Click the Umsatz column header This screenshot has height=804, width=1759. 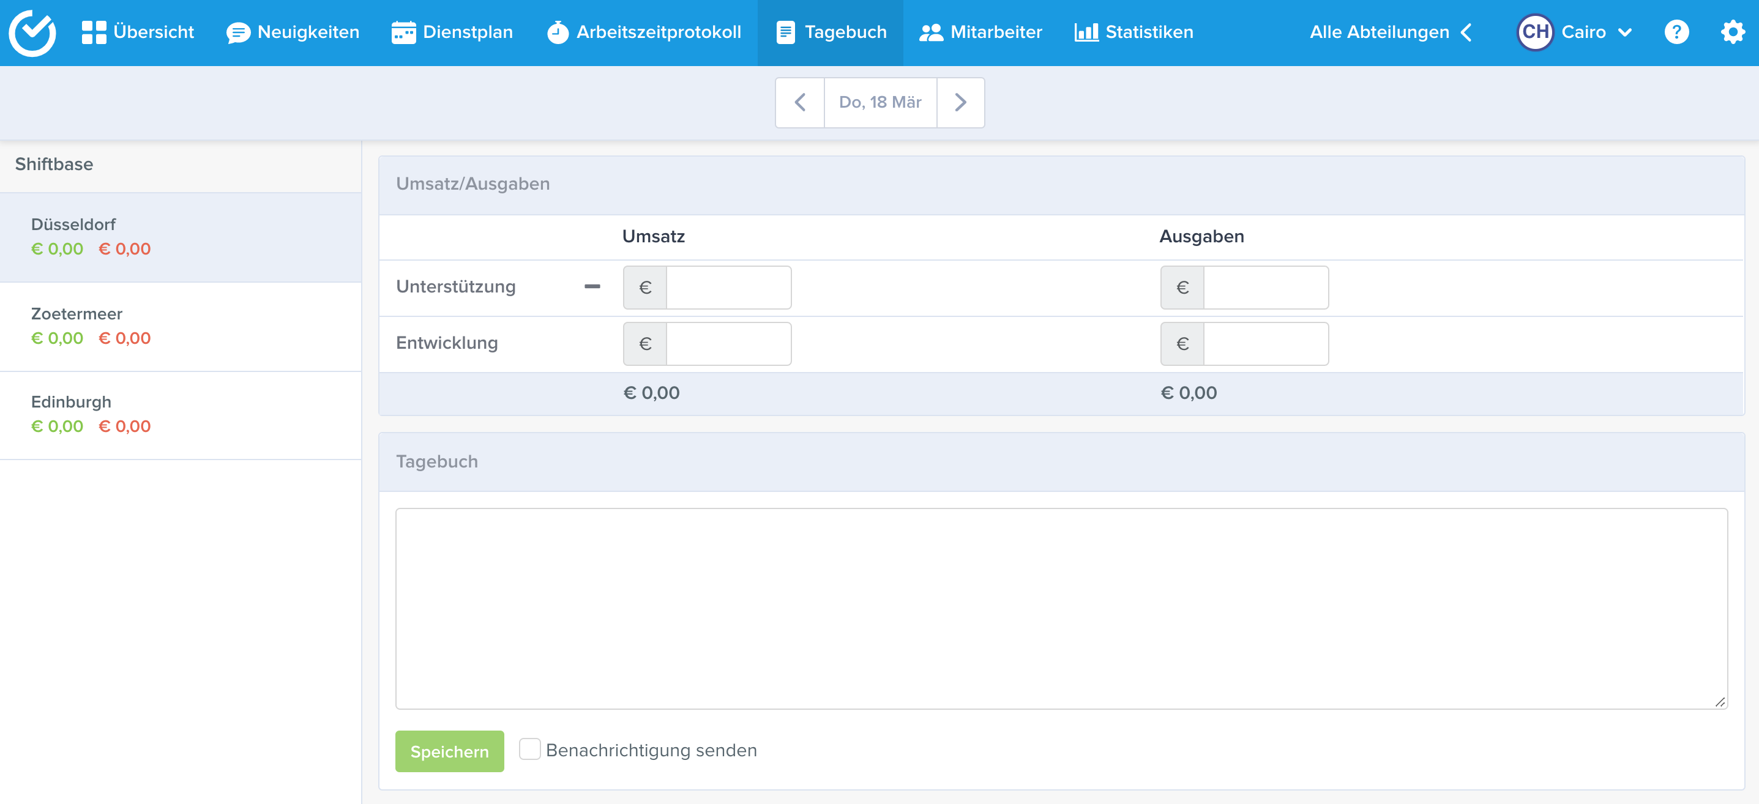coord(654,236)
